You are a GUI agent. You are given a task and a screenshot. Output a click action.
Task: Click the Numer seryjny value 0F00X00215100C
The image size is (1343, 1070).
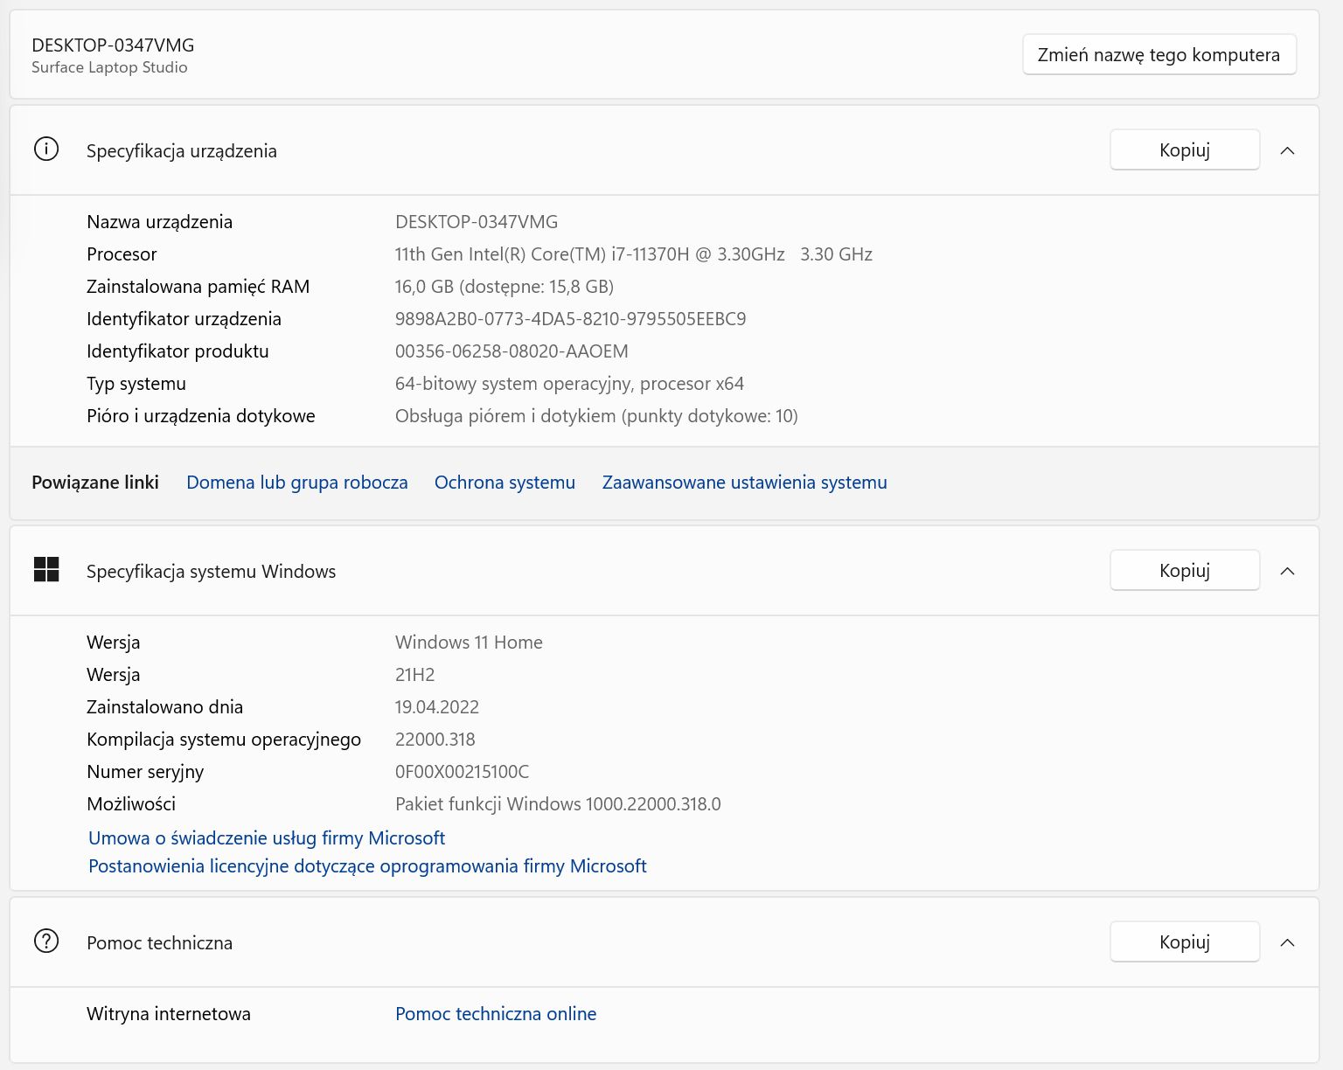[462, 772]
